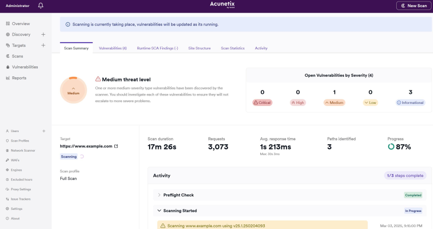Click the 87% progress ring
Screen dimensions: 433x229
pos(391,147)
